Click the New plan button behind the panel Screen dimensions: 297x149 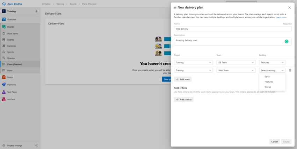[x=166, y=79]
